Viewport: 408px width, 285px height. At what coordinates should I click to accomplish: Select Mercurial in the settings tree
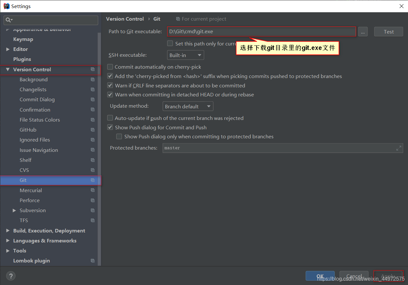pos(31,190)
